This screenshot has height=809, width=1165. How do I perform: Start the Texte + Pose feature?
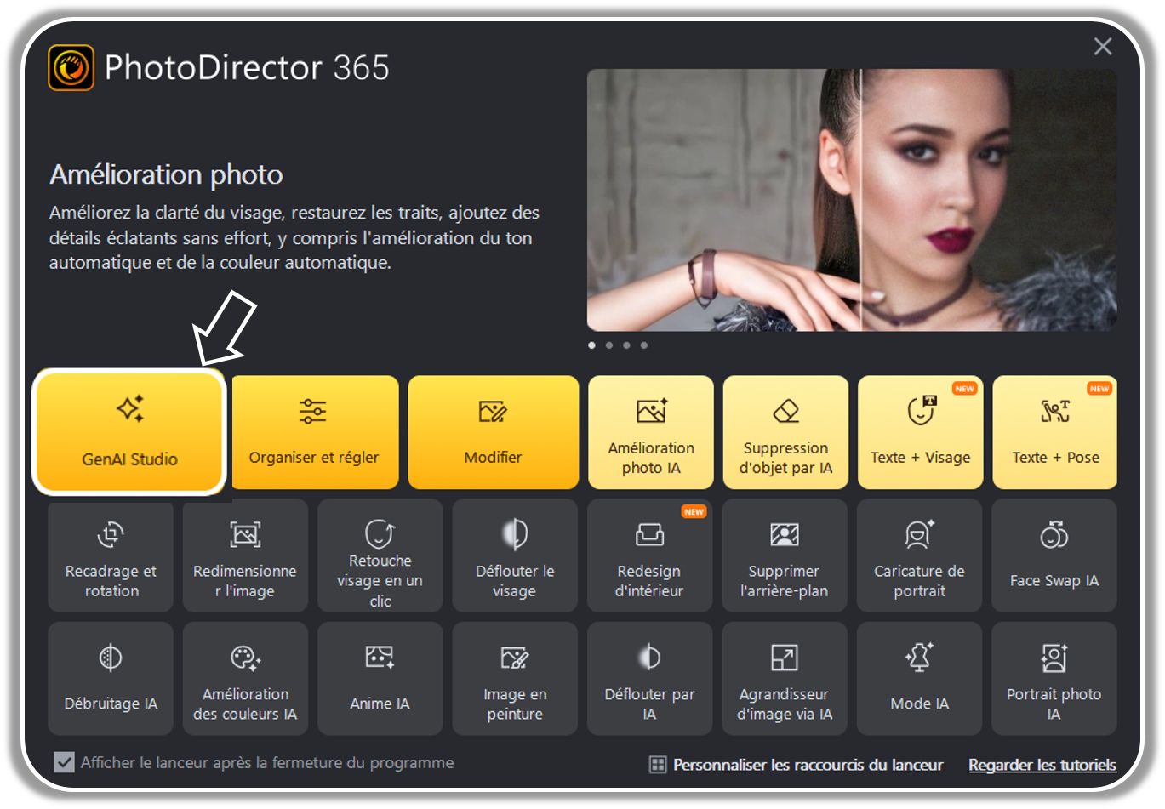[x=1054, y=432]
